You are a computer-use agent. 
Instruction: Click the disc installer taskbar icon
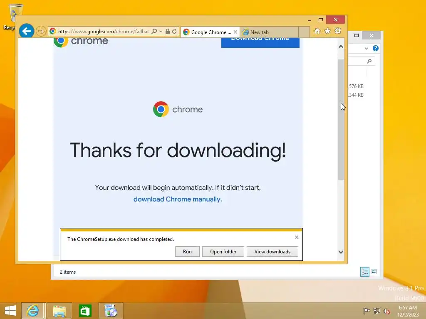pos(111,311)
